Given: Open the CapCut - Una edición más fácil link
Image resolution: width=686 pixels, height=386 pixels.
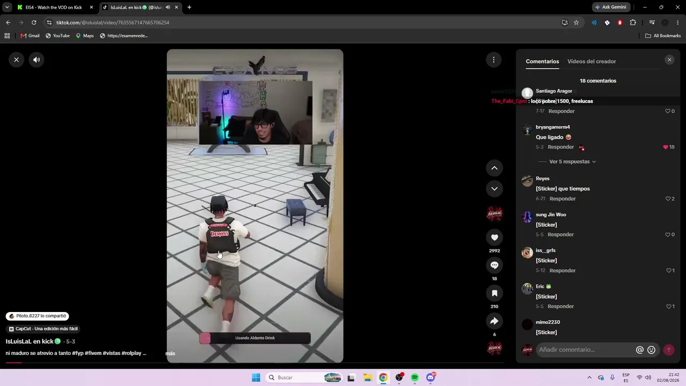Looking at the screenshot, I should [x=43, y=329].
